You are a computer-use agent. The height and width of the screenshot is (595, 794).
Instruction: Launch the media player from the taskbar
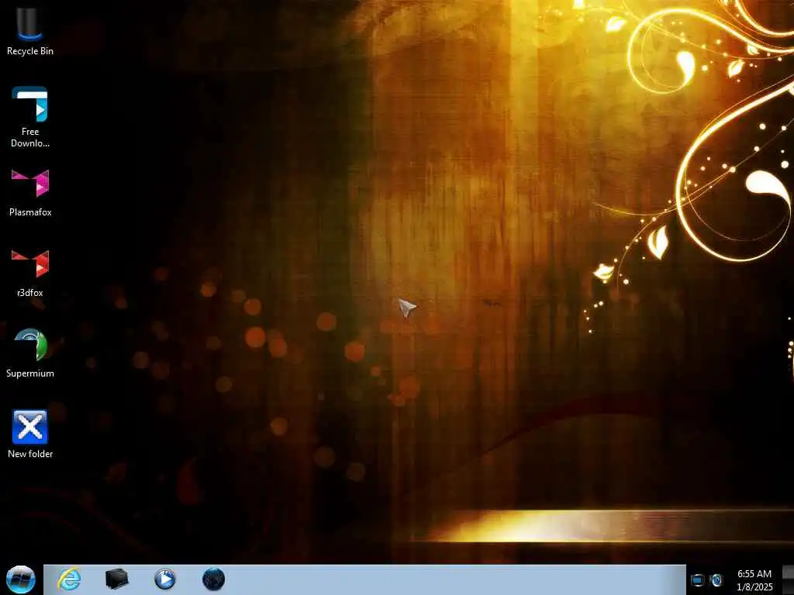tap(165, 580)
